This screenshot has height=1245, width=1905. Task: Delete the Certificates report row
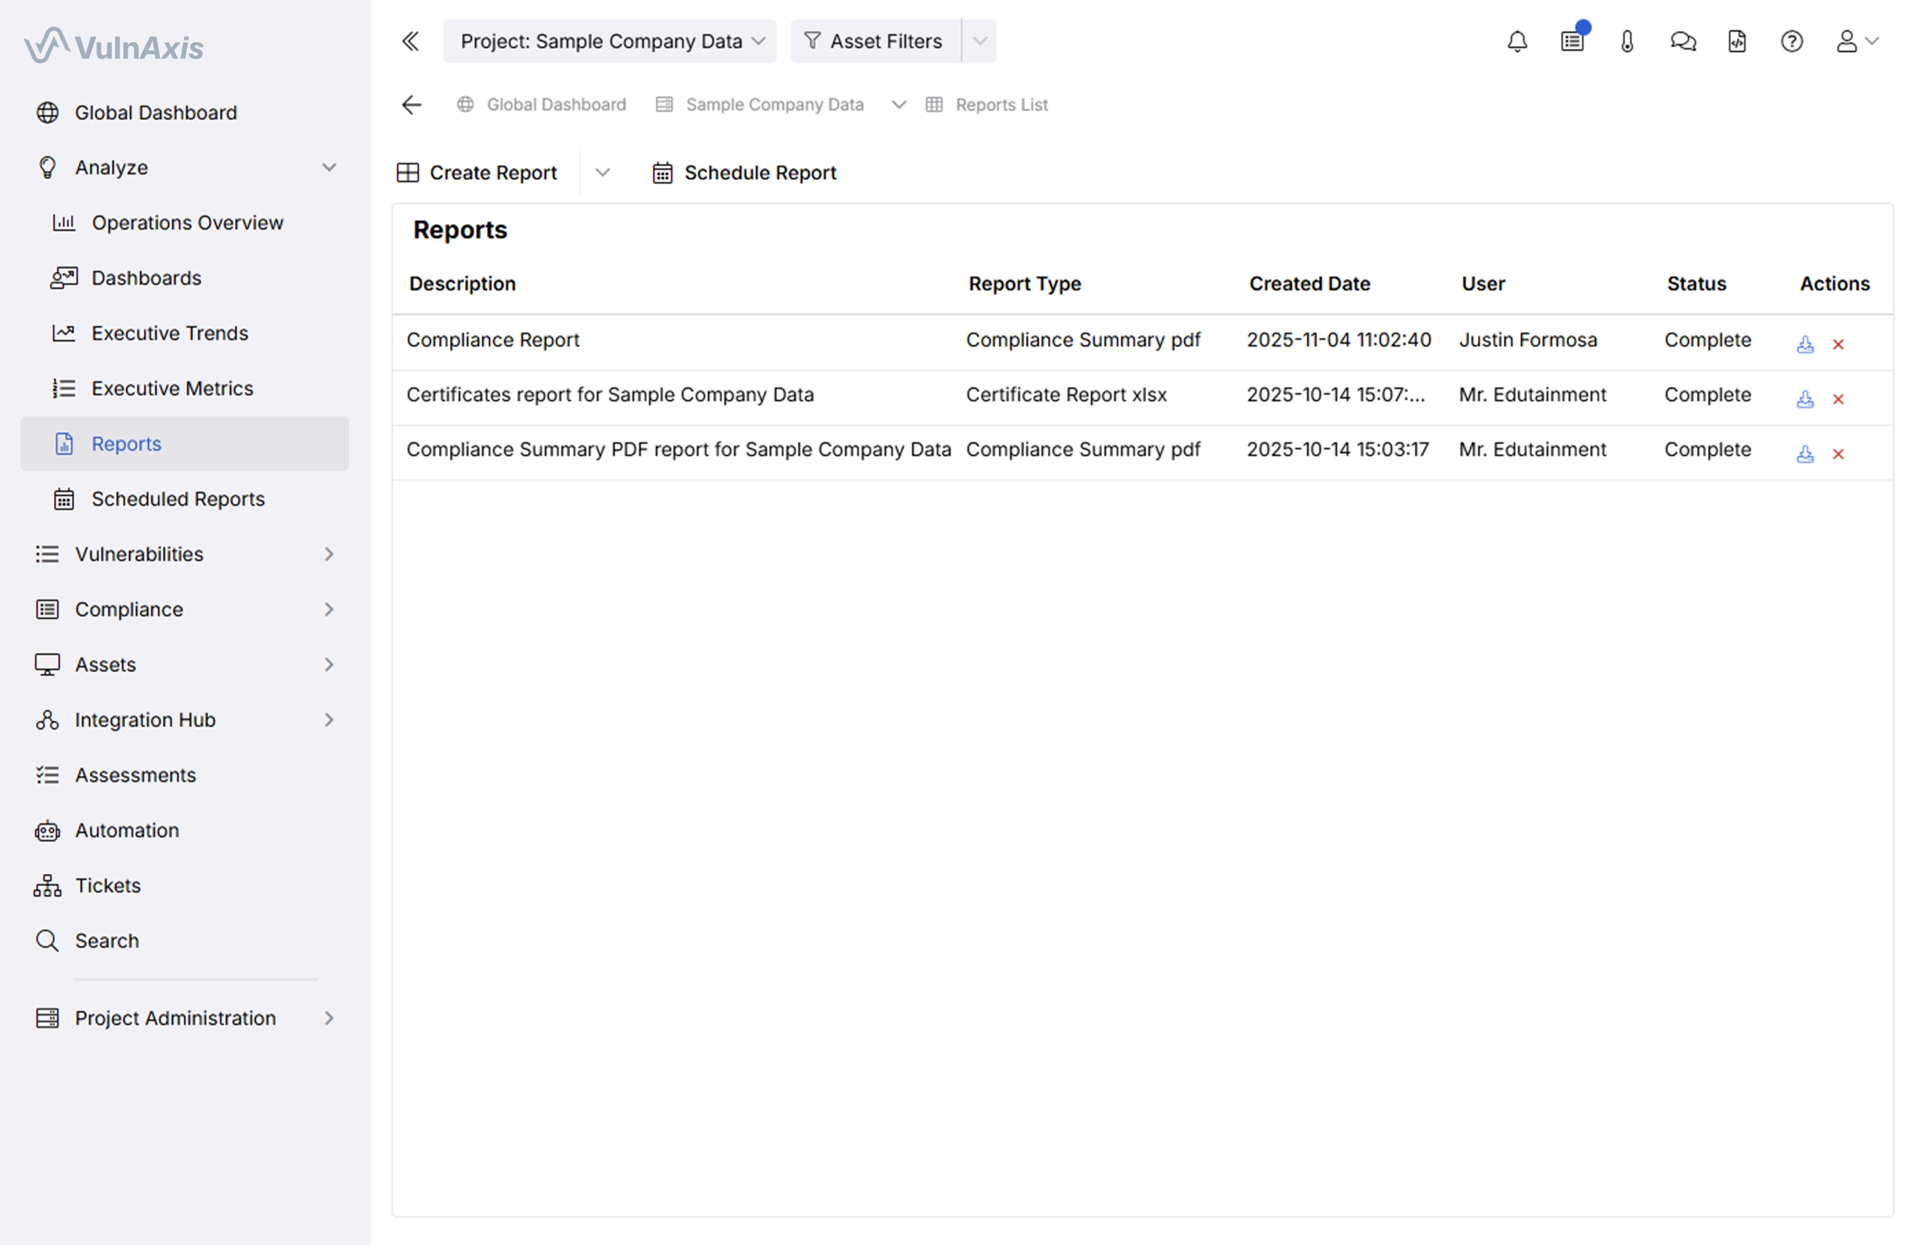pos(1838,399)
